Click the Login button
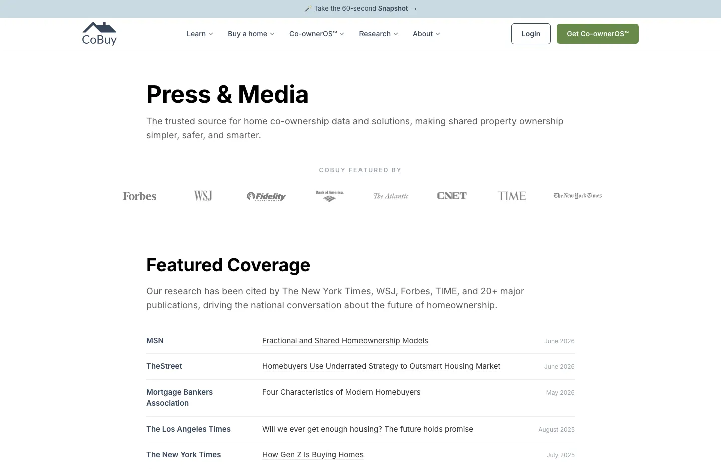 [x=531, y=34]
